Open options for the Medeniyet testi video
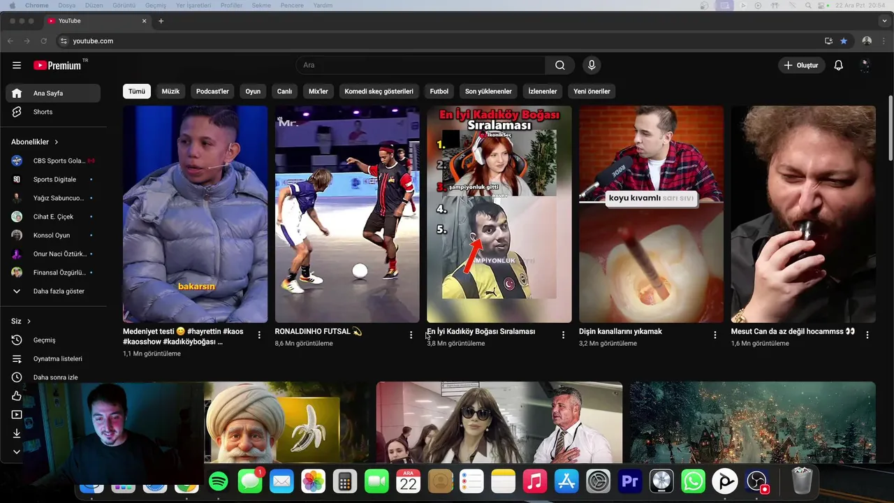The height and width of the screenshot is (503, 894). 259,335
